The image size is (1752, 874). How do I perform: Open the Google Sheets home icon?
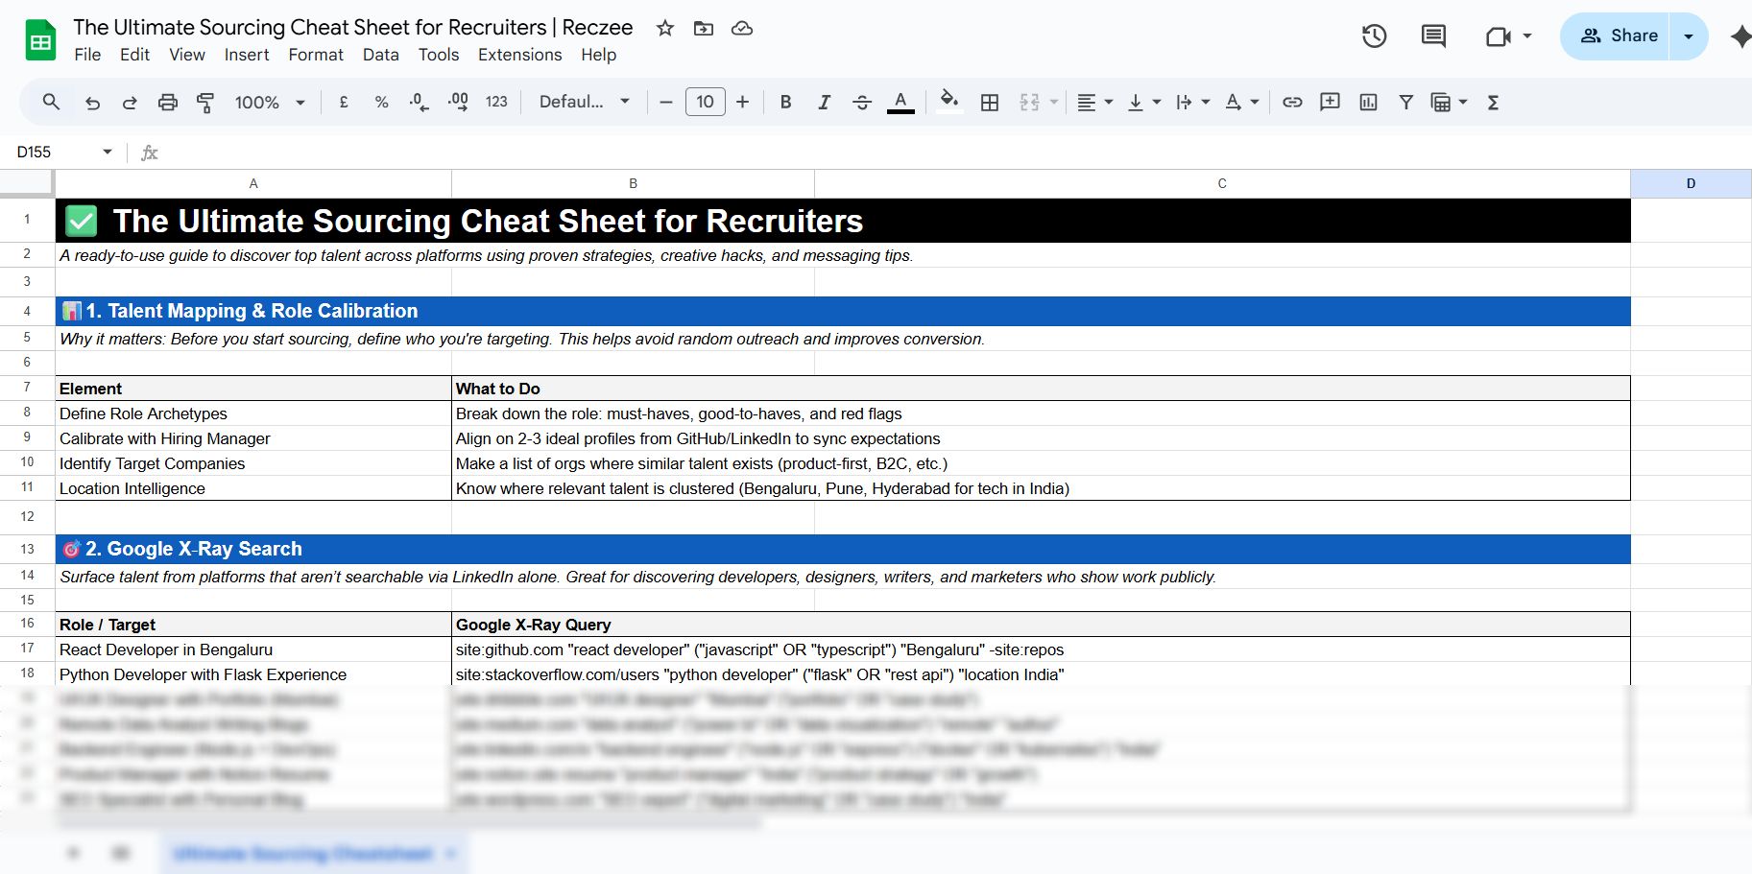(40, 40)
